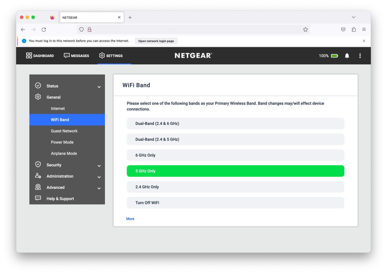The image size is (387, 274).
Task: Click the tracking protection shield icon
Action: pyautogui.click(x=82, y=29)
